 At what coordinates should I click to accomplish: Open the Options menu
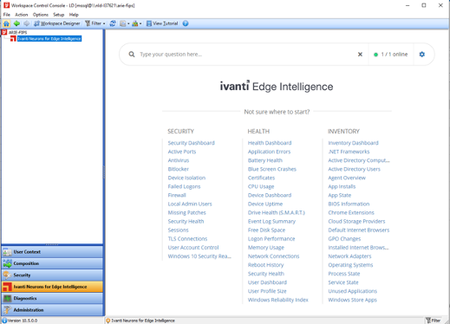41,15
